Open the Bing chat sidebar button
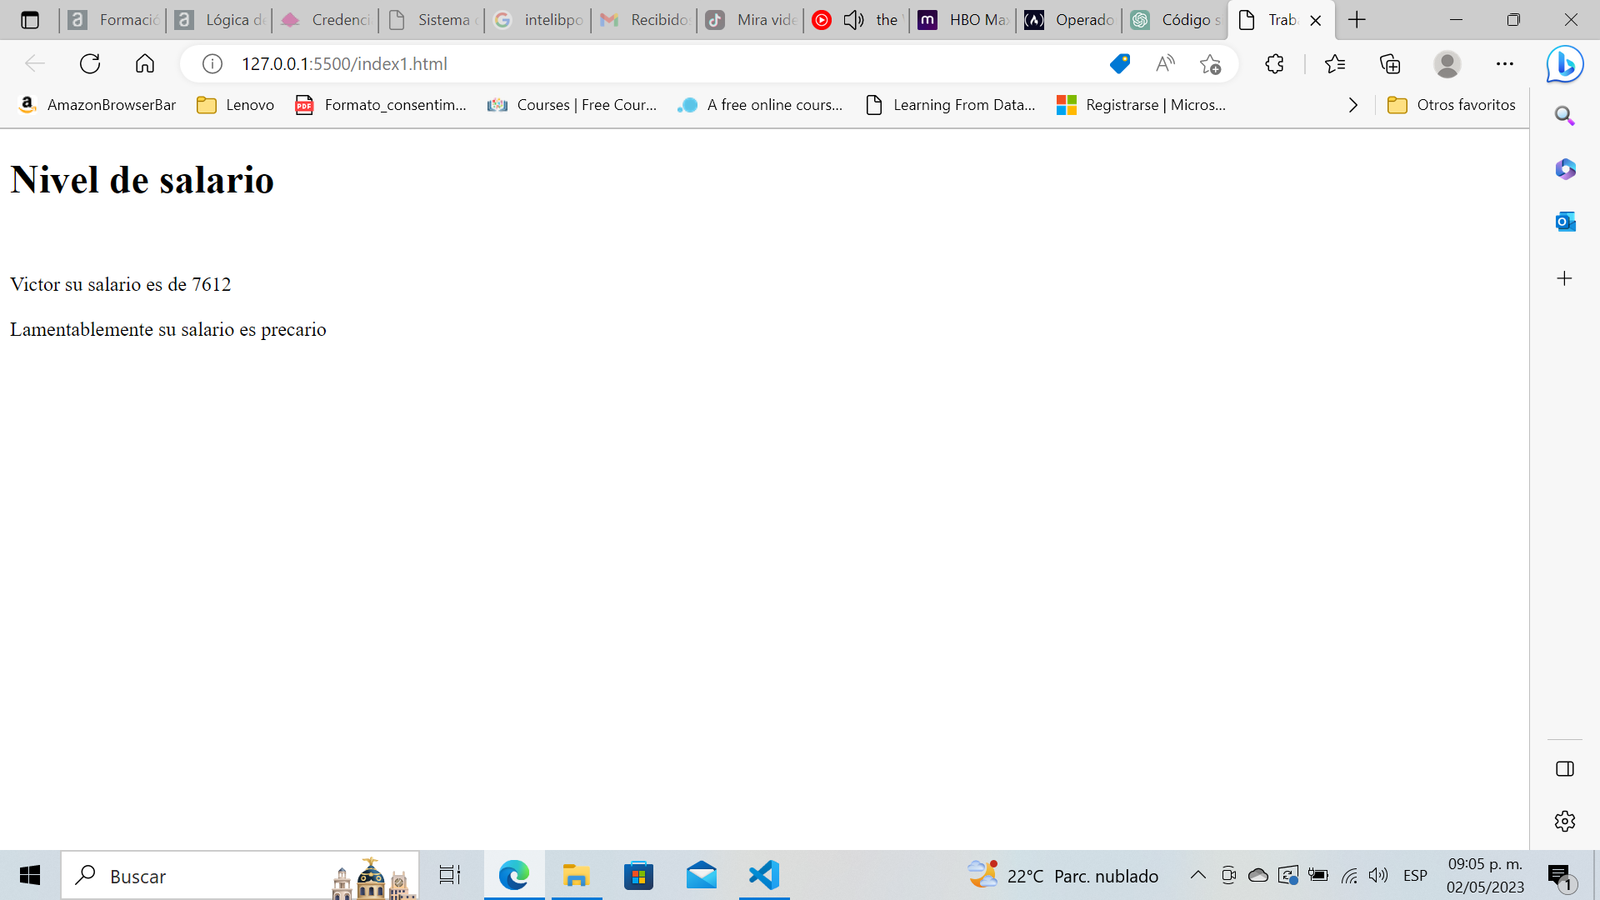This screenshot has height=900, width=1600. [x=1565, y=64]
